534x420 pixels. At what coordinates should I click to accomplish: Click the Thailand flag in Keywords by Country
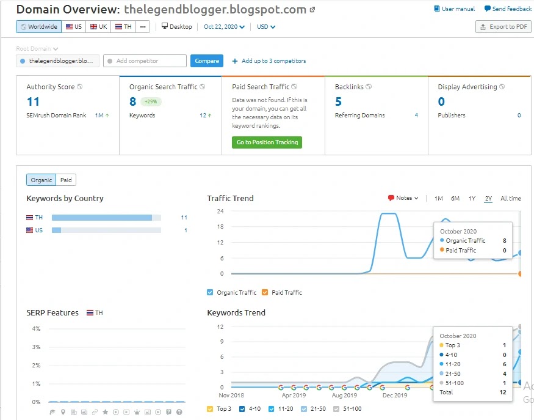click(30, 217)
